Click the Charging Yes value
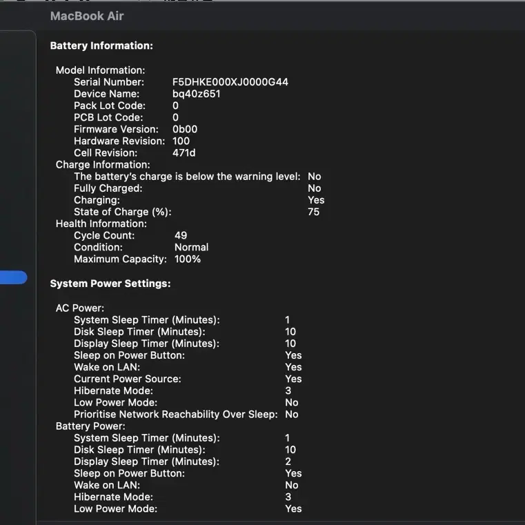This screenshot has height=525, width=525. coord(316,200)
